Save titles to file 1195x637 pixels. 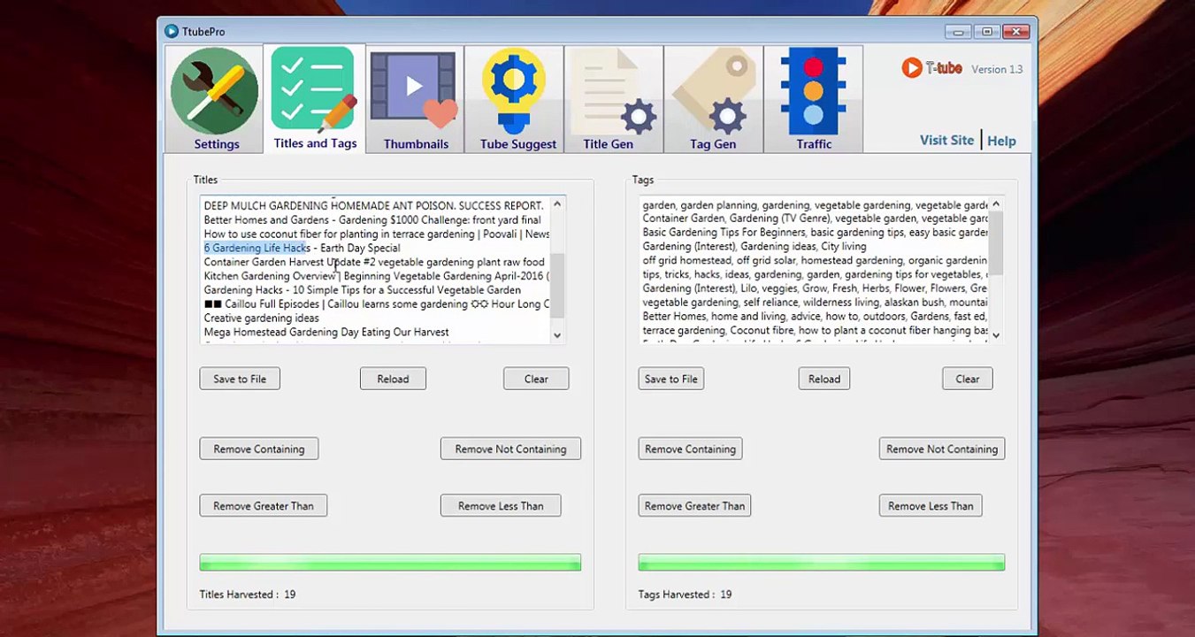point(240,379)
